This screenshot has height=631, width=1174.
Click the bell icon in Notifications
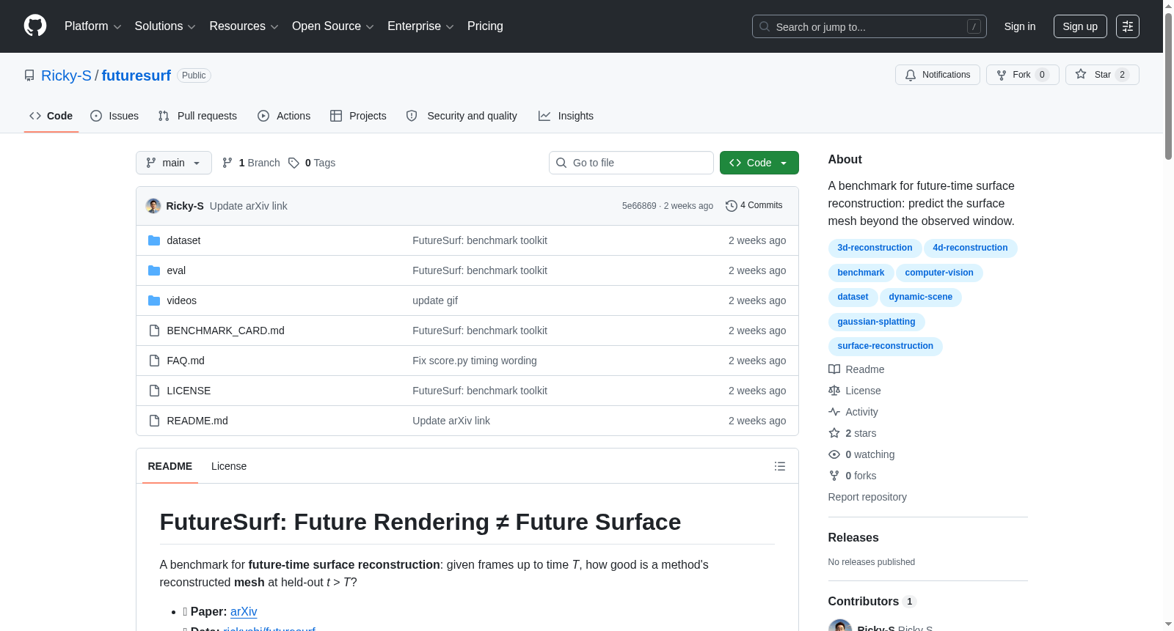click(x=911, y=75)
